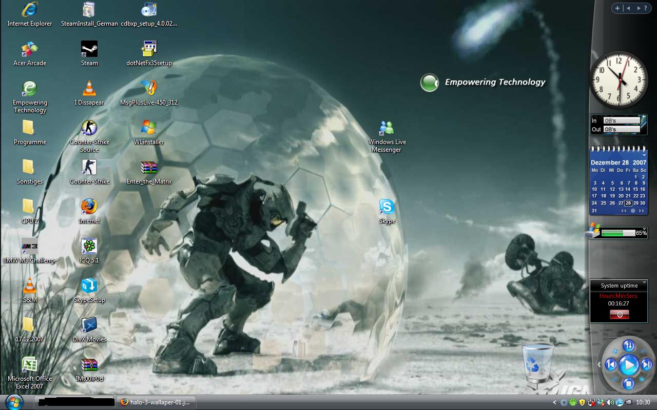
Task: Select day 31 in the calendar
Action: tap(594, 211)
